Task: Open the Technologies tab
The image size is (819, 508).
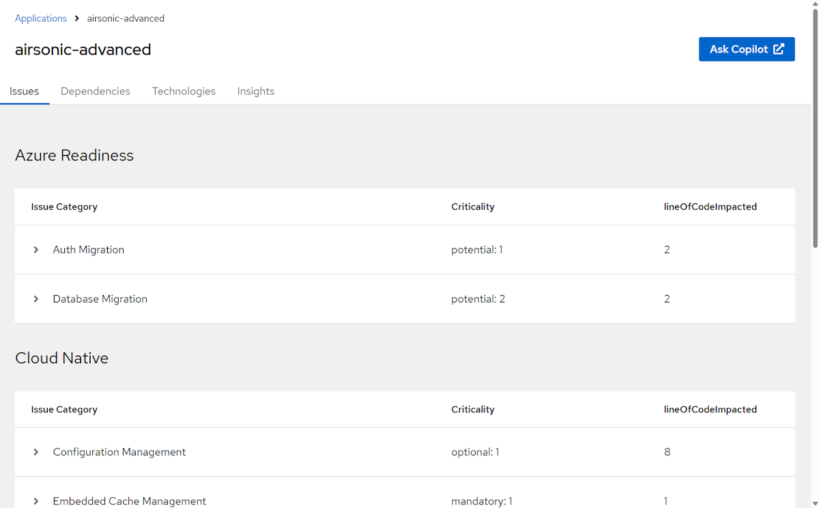Action: click(184, 91)
